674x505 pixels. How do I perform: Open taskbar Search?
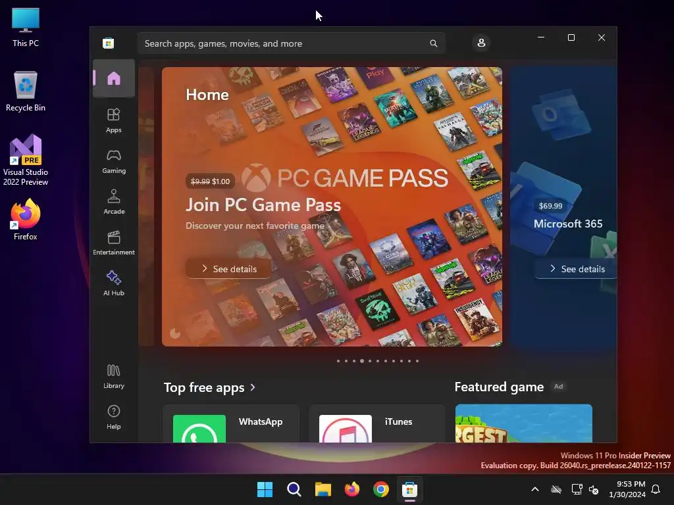tap(294, 489)
